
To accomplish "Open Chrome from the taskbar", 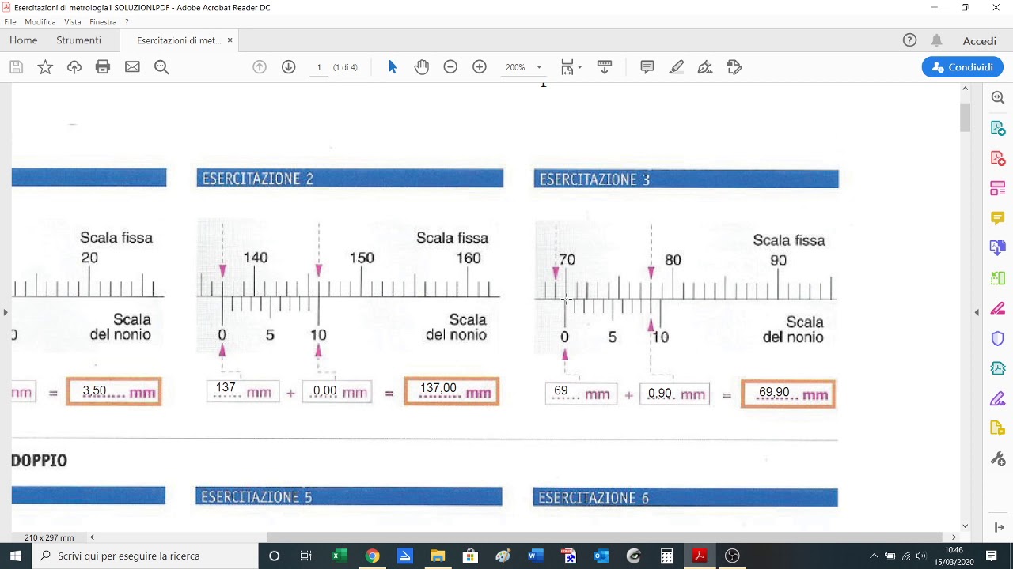I will [372, 556].
